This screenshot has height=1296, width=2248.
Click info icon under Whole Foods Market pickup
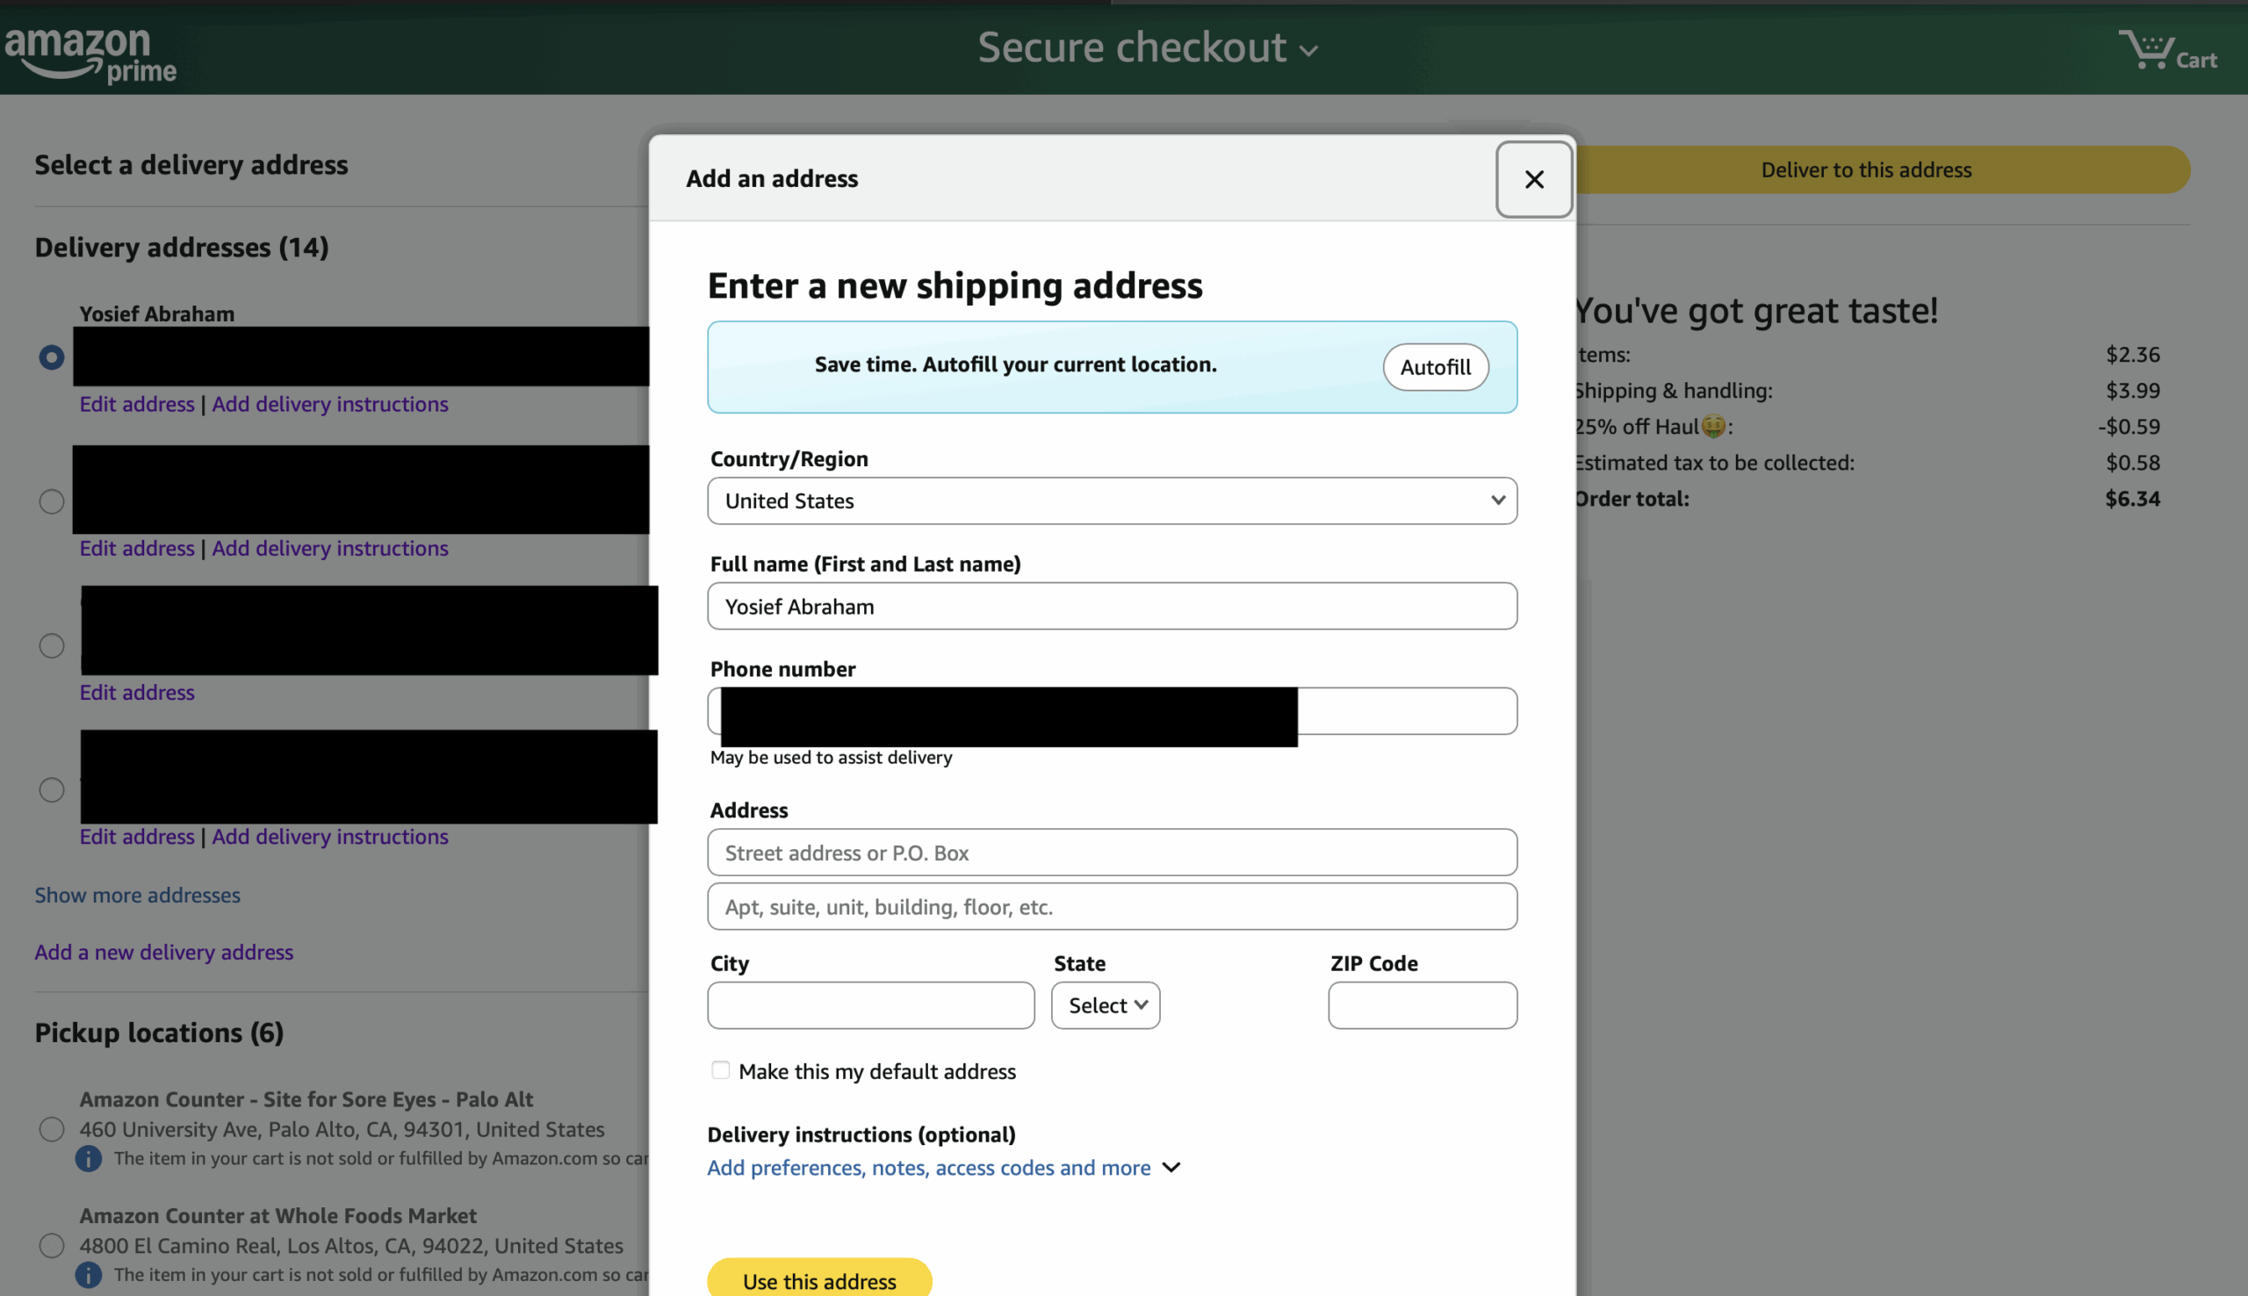(x=88, y=1274)
